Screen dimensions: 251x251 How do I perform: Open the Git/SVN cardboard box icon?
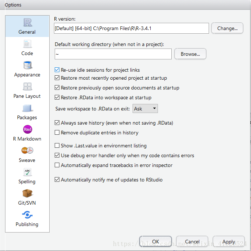pos(28,193)
